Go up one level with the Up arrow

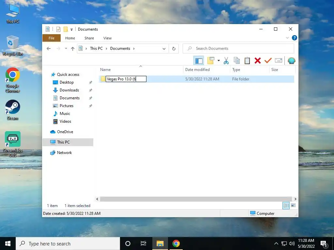pos(73,49)
